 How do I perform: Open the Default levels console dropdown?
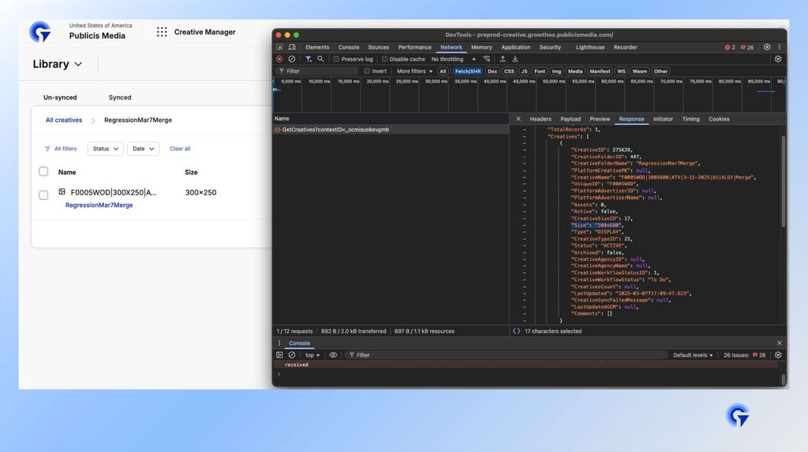pos(694,355)
